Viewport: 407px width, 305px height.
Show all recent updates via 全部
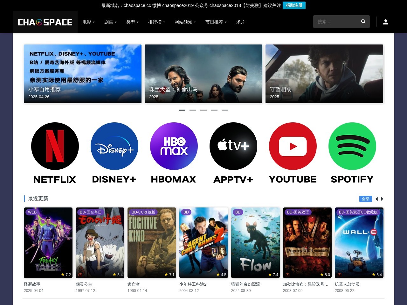366,199
